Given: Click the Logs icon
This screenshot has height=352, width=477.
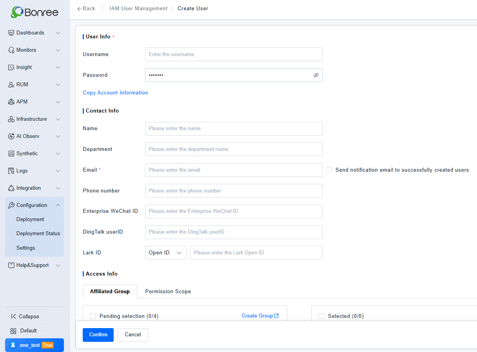Looking at the screenshot, I should 11,171.
